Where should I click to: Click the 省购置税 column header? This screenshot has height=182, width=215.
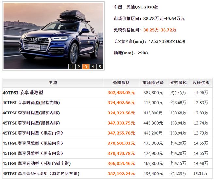point(178,83)
